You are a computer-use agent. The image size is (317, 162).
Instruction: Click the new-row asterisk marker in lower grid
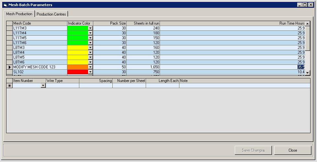(9, 86)
